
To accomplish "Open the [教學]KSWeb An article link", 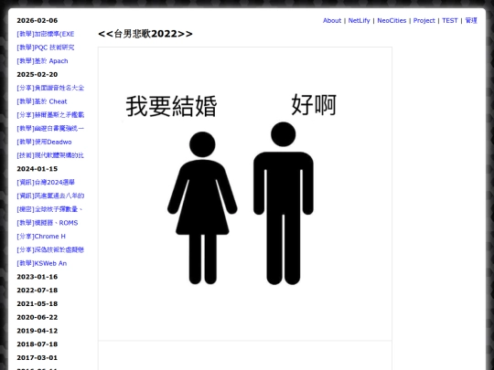I will (41, 263).
